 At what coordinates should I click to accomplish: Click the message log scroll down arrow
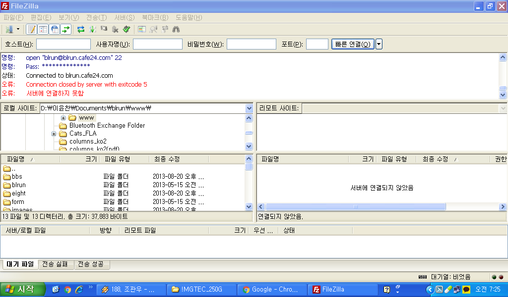click(x=503, y=95)
